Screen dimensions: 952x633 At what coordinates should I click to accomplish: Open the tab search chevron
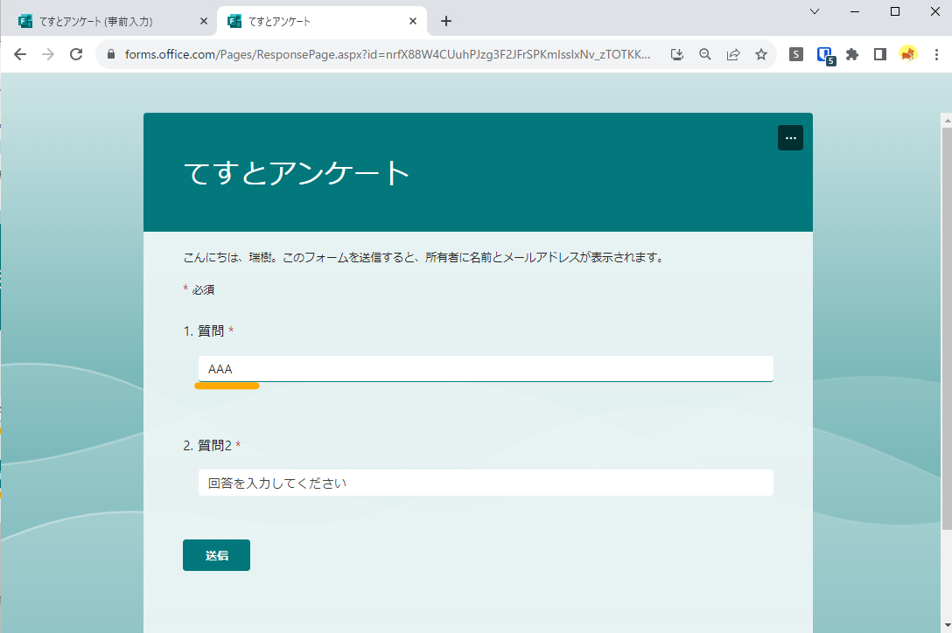(x=815, y=11)
